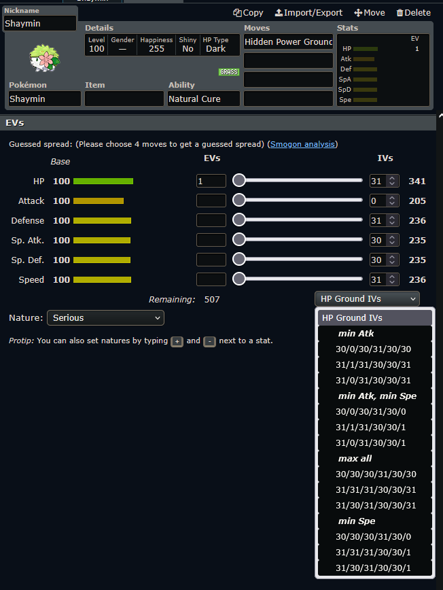Pick 30/30/30/31/30/0 under min Spe
443x590 pixels.
373,536
